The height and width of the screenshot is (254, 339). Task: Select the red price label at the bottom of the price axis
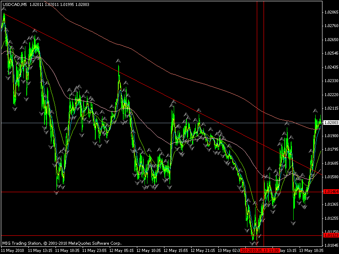click(x=330, y=235)
